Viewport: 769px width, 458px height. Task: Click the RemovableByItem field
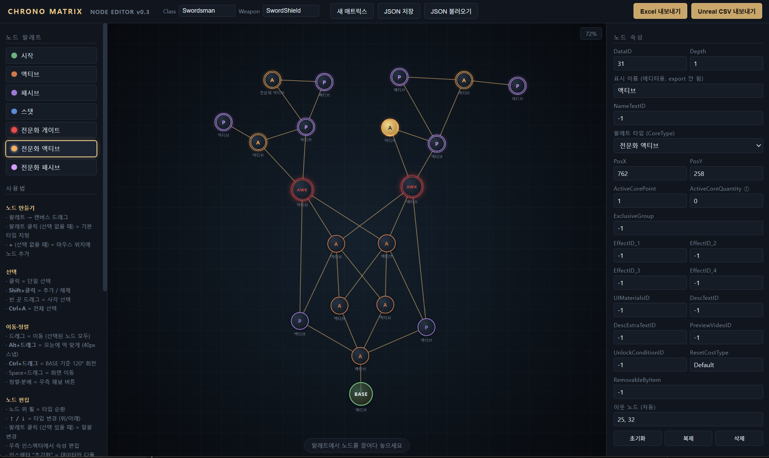(688, 392)
